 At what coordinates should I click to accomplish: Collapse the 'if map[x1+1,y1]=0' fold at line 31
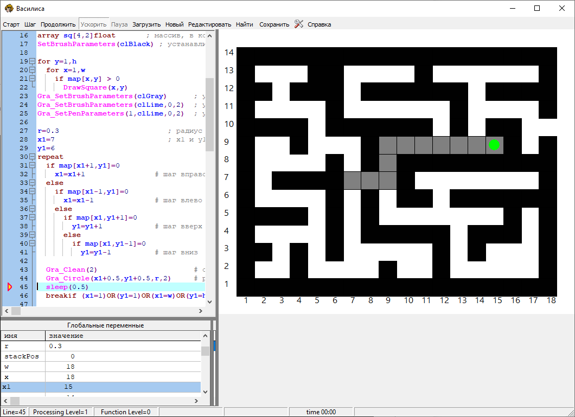point(32,165)
